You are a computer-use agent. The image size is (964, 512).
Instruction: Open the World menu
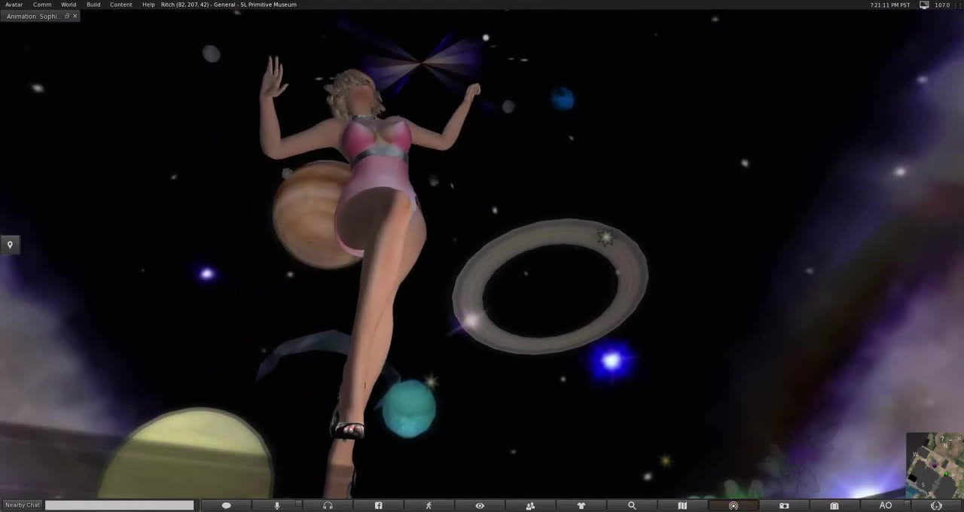(x=69, y=5)
